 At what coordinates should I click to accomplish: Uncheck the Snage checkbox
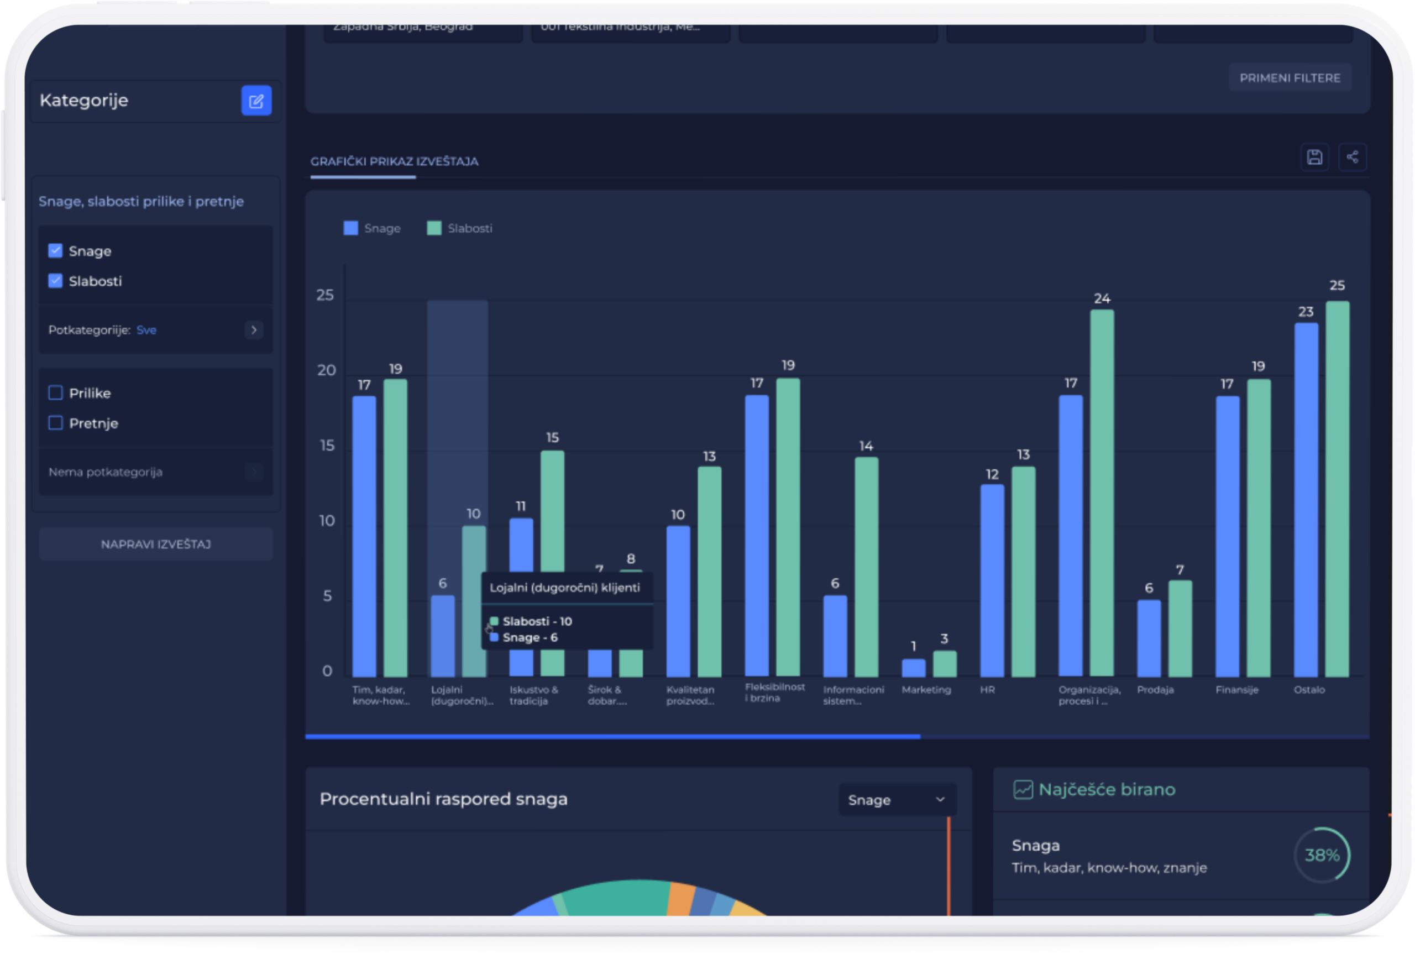pyautogui.click(x=55, y=251)
